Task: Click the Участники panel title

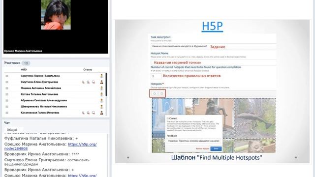Action: (12, 63)
